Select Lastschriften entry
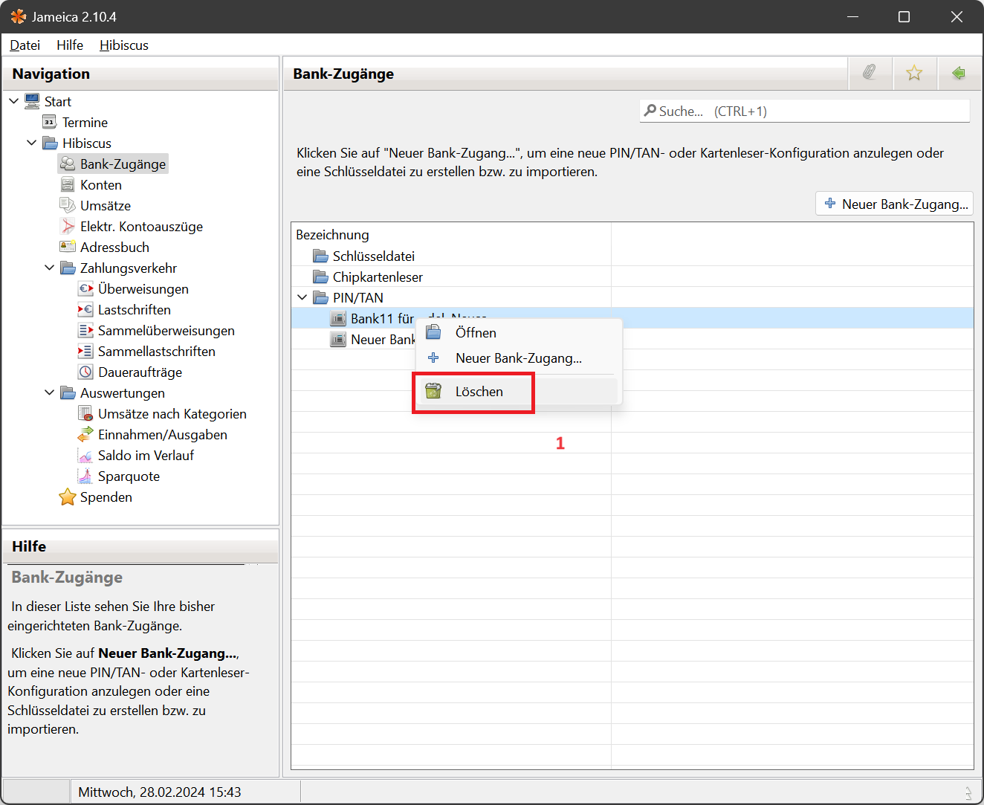 point(135,309)
